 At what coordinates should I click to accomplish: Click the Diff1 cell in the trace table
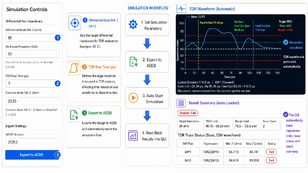[x=188, y=152]
